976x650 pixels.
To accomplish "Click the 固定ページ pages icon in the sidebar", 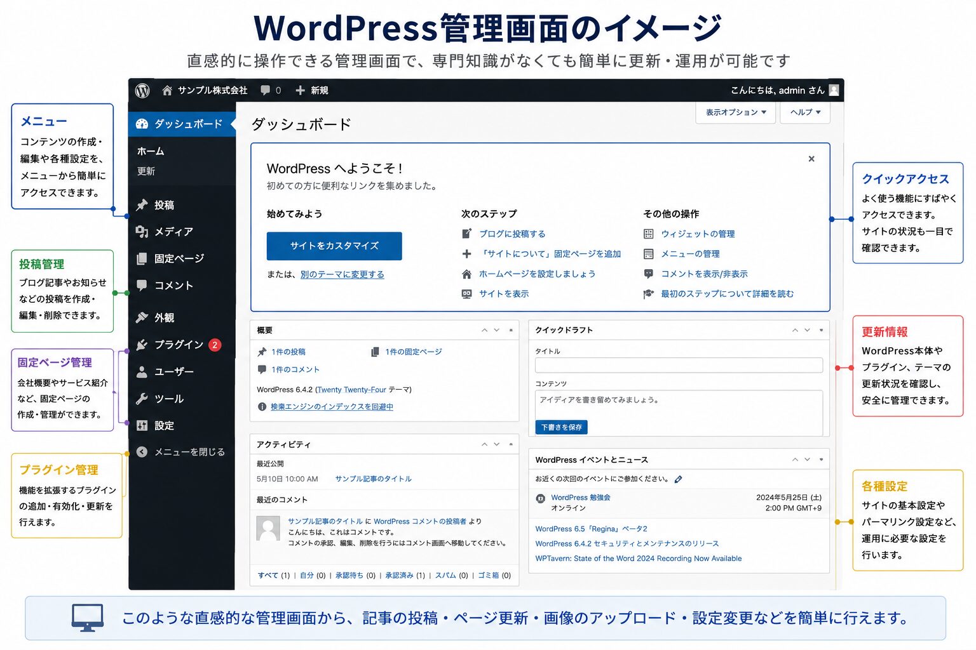I will pyautogui.click(x=142, y=258).
